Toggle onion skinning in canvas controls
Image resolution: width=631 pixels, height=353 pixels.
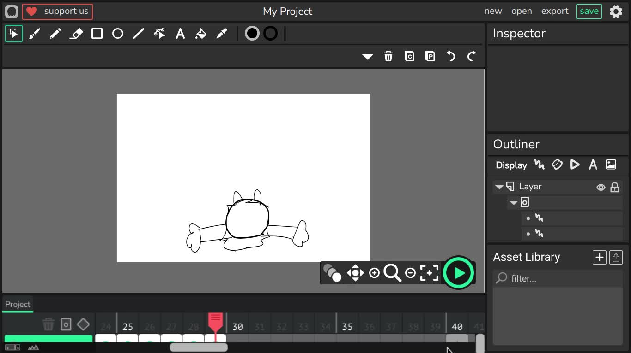pyautogui.click(x=332, y=273)
